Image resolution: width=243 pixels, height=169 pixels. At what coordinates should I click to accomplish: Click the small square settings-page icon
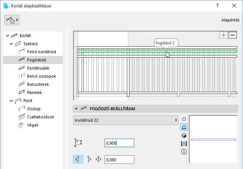point(184,119)
